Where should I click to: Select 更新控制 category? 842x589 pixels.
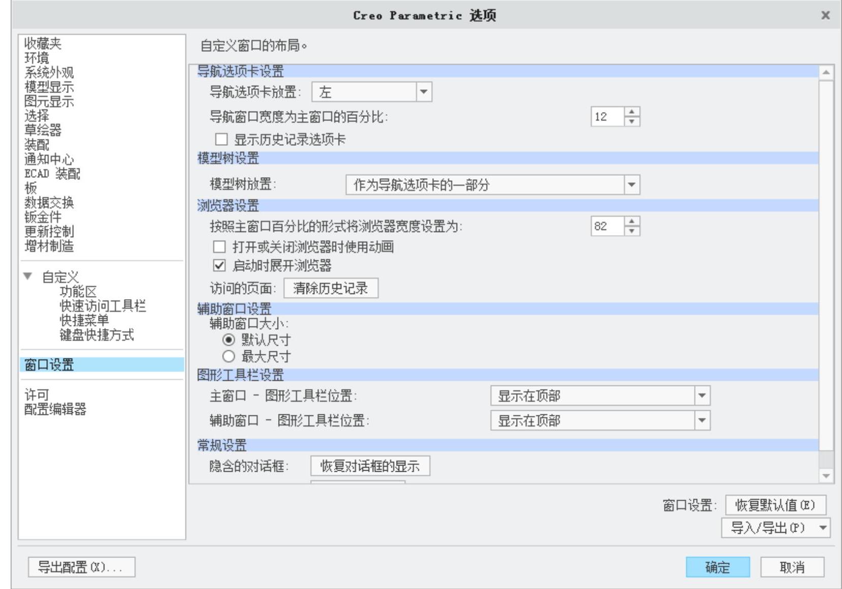tap(49, 232)
